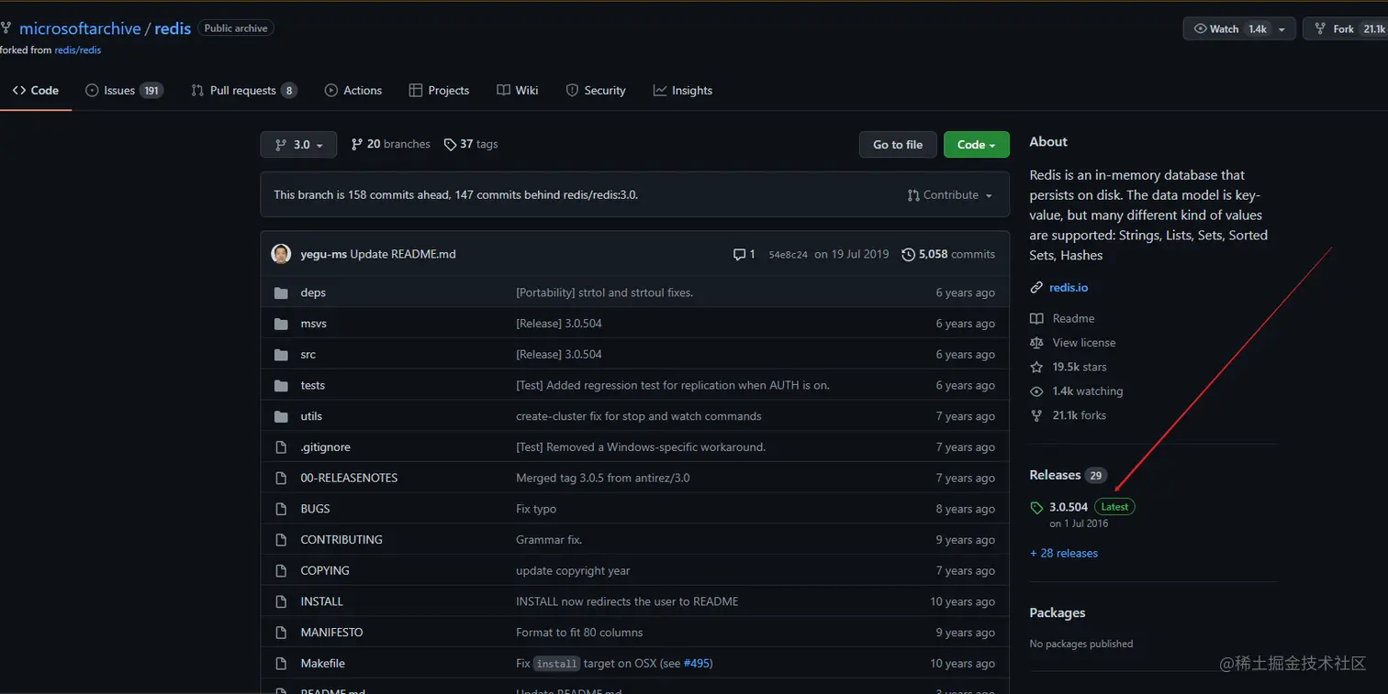Image resolution: width=1388 pixels, height=694 pixels.
Task: Open the Contribute dropdown
Action: pos(949,195)
